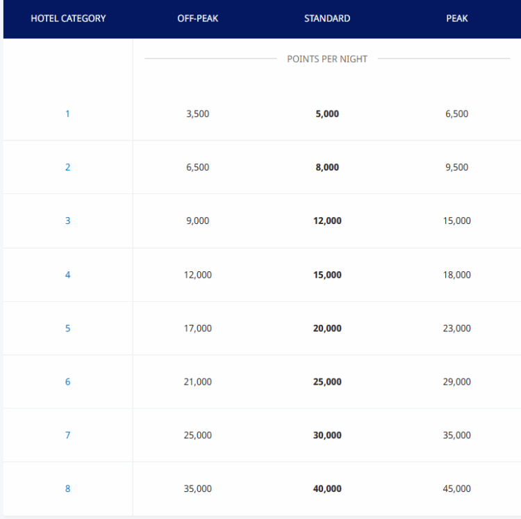521x519 pixels.
Task: Select category 5 off-peak value 17,000
Action: point(198,328)
